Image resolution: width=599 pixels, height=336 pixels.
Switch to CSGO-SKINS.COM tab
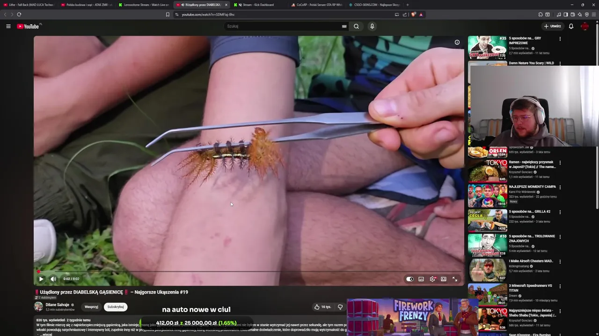(x=374, y=5)
